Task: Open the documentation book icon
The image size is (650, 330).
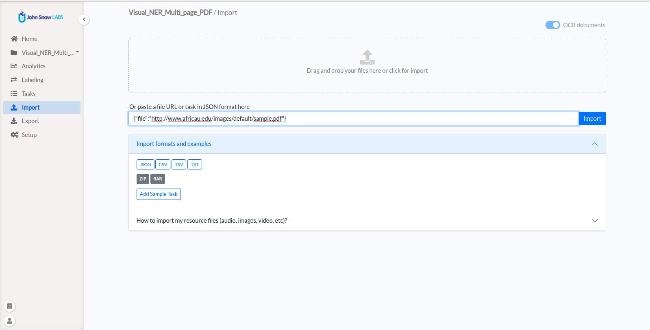Action: (x=10, y=306)
